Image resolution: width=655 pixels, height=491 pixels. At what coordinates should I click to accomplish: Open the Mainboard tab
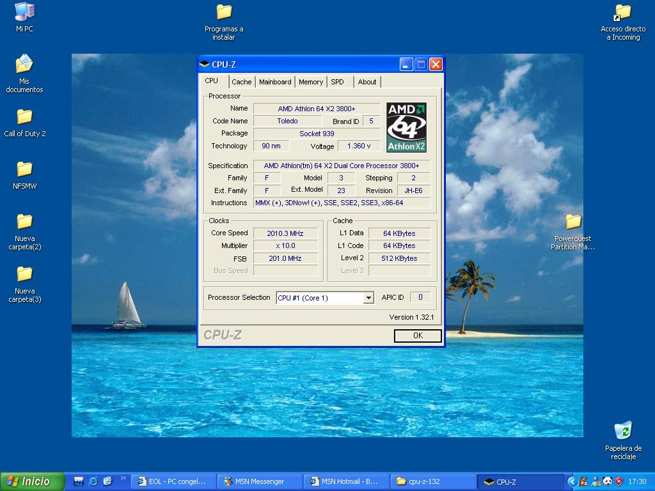click(x=275, y=82)
